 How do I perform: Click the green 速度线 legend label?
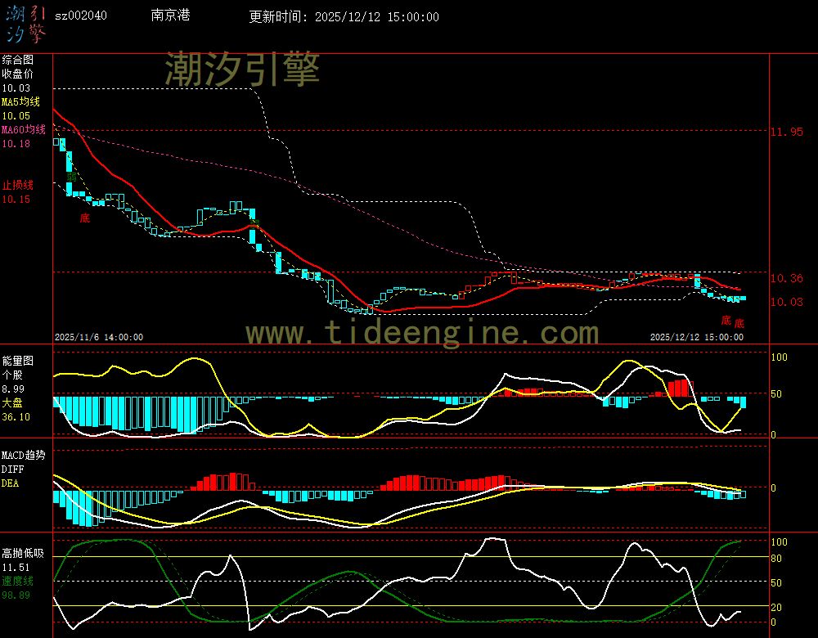click(x=17, y=580)
